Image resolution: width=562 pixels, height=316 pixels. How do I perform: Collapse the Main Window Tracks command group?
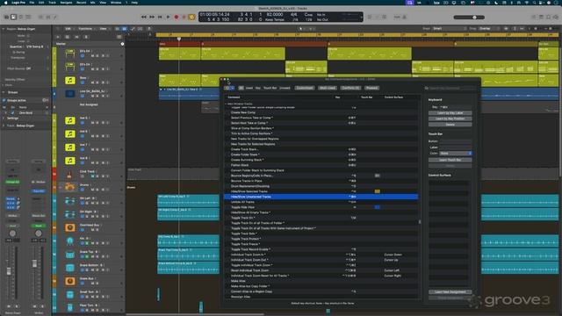pyautogui.click(x=227, y=104)
